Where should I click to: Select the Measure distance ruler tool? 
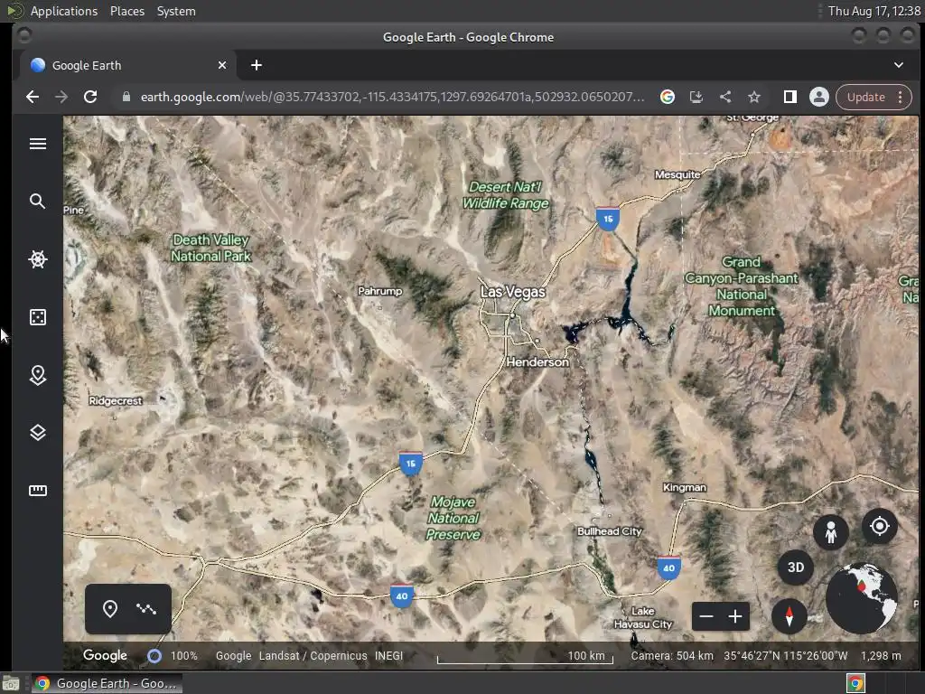tap(38, 491)
